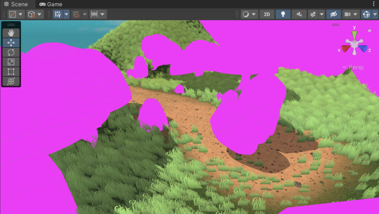This screenshot has height=214, width=379.
Task: Click the green Y axis gizmo handle
Action: pos(353,34)
